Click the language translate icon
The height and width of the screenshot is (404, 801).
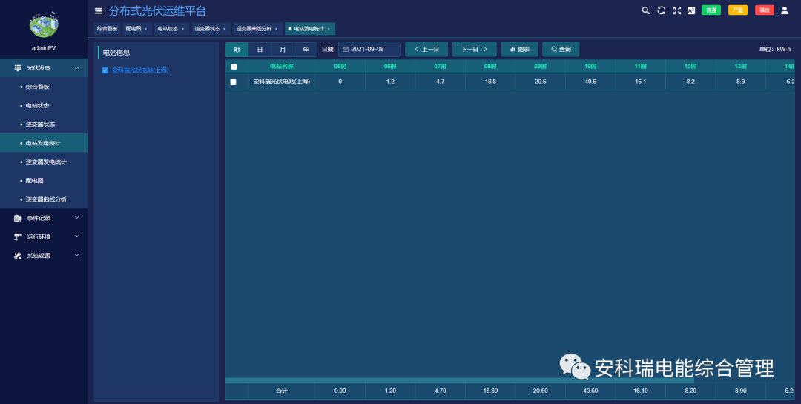691,10
